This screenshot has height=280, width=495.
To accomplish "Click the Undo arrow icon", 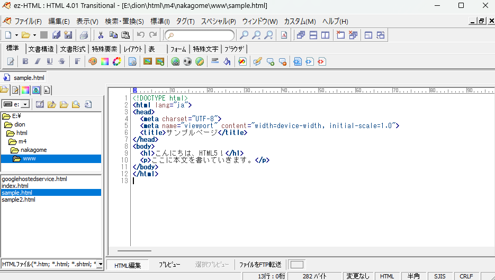I will [141, 35].
